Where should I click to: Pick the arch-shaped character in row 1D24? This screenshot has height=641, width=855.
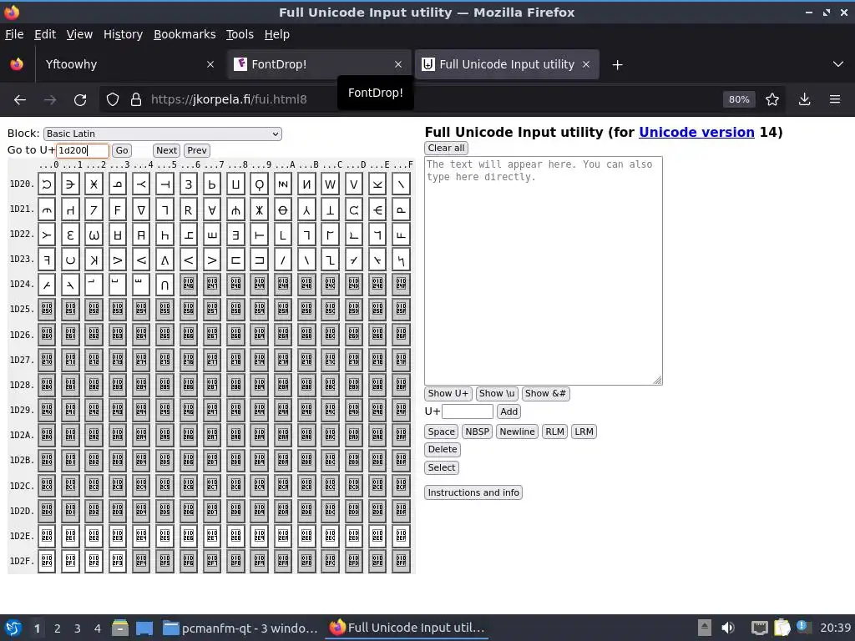[x=164, y=285]
